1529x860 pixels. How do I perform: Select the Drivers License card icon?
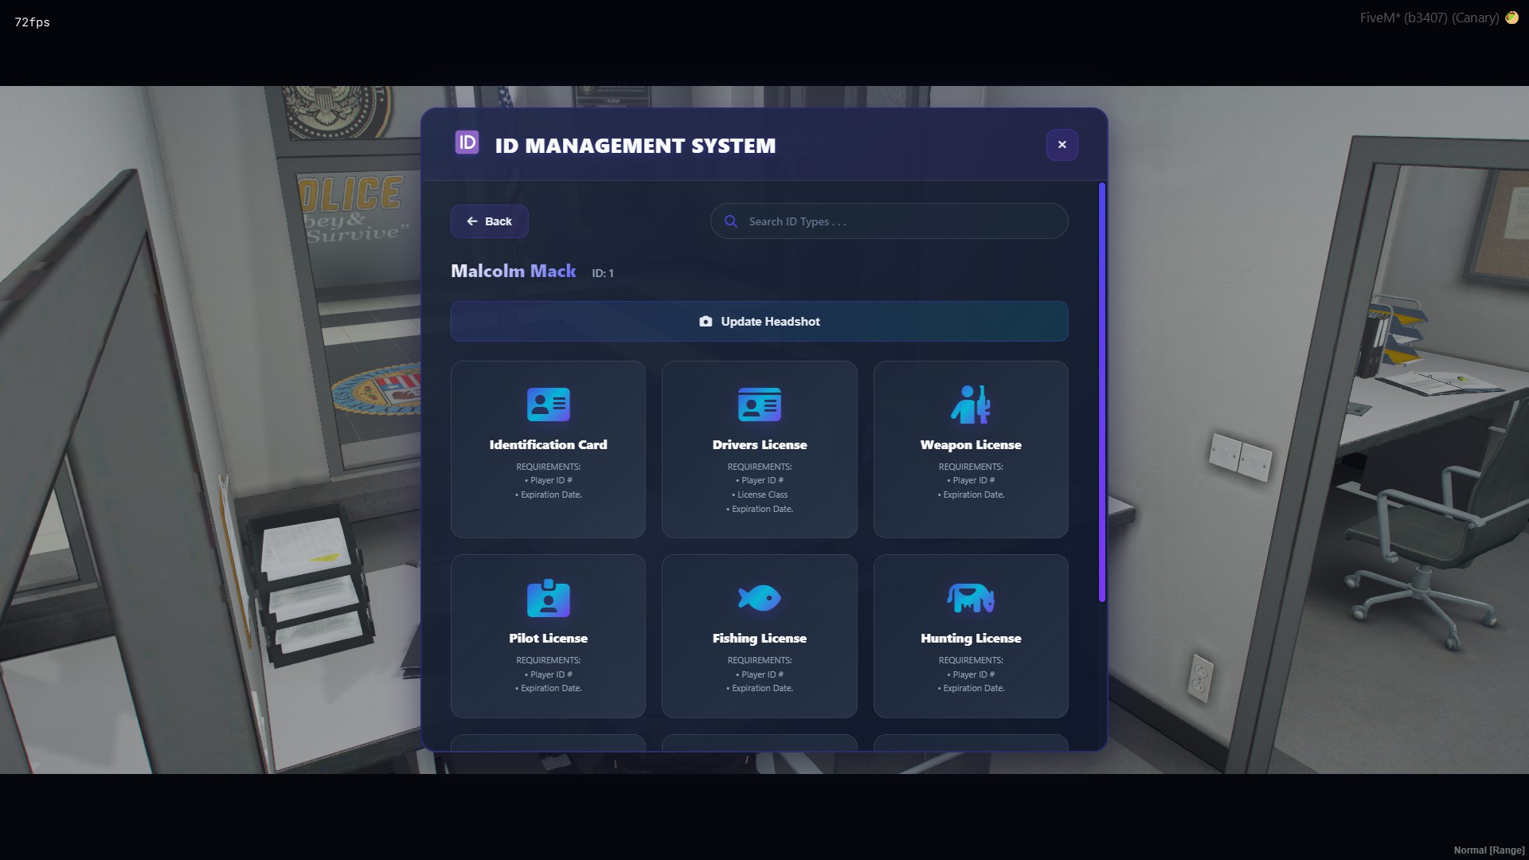click(759, 405)
